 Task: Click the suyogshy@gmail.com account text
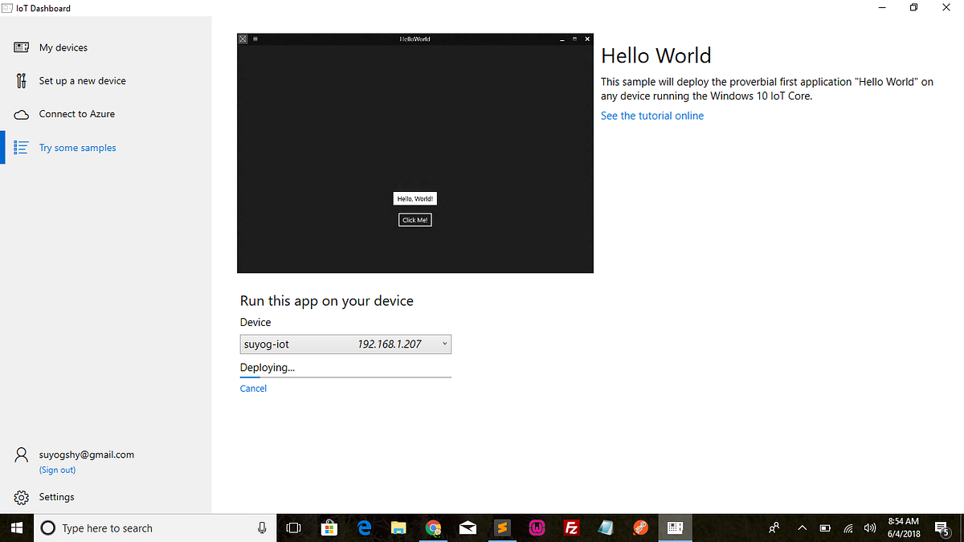[x=87, y=454]
